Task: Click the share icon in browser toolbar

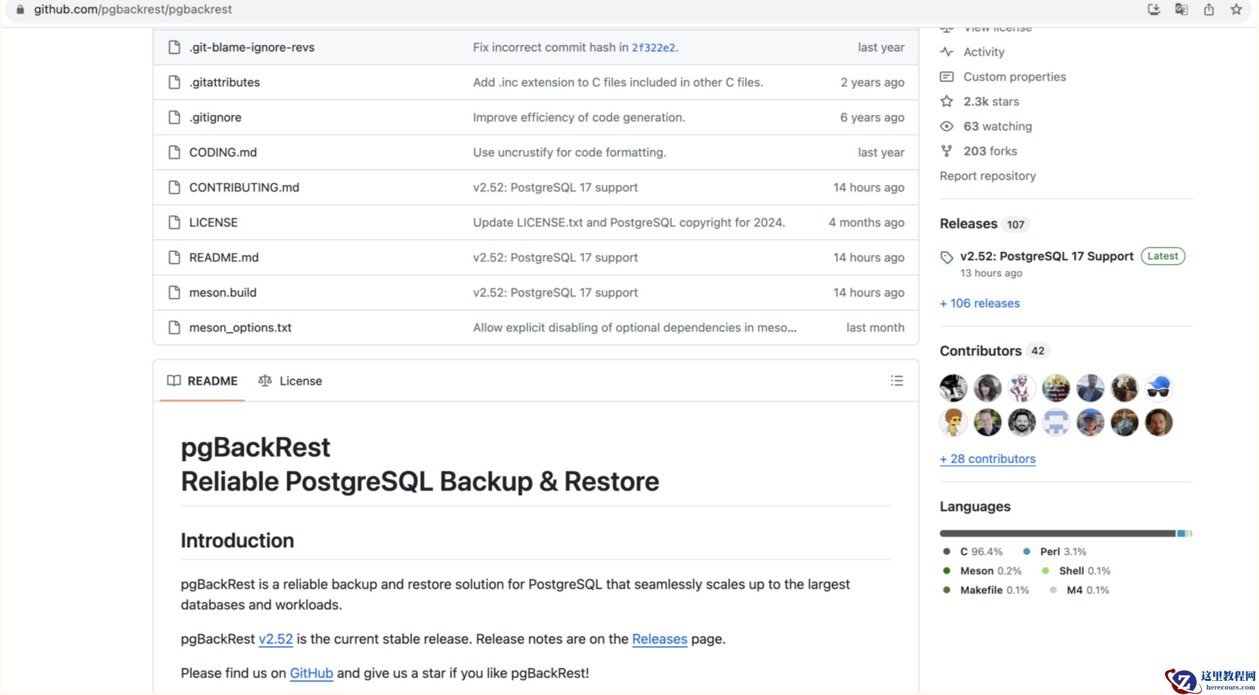Action: (1209, 10)
